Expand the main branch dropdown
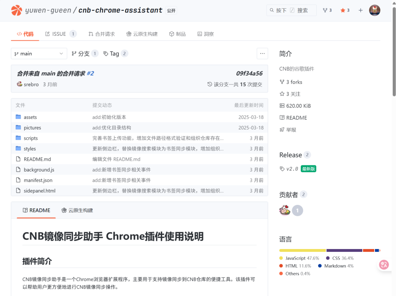 click(x=39, y=54)
